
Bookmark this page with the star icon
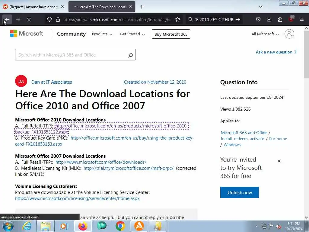(178, 20)
